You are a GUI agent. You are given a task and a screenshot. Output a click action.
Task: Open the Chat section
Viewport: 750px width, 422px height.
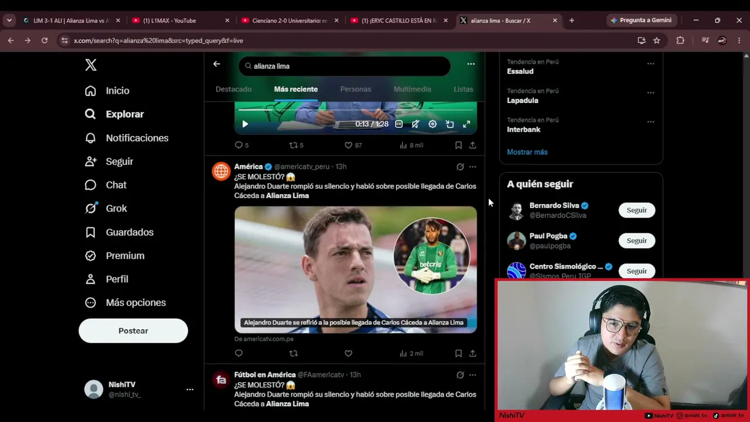click(x=105, y=185)
